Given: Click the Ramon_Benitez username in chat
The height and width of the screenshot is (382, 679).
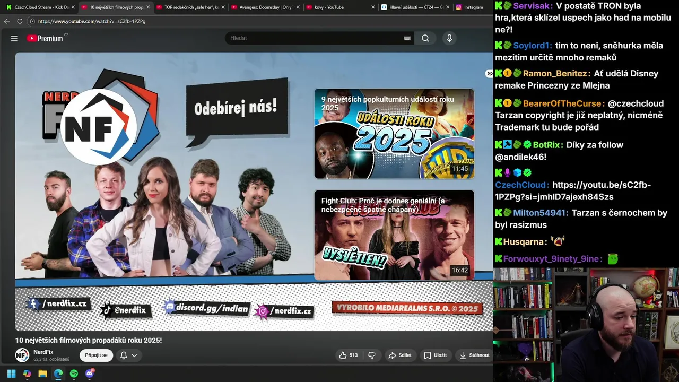Looking at the screenshot, I should 555,73.
